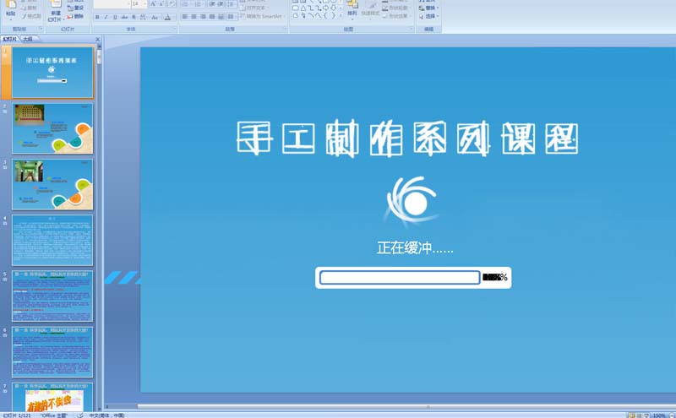Click the Reset (重设) slide icon
This screenshot has width=676, height=418.
(x=75, y=8)
